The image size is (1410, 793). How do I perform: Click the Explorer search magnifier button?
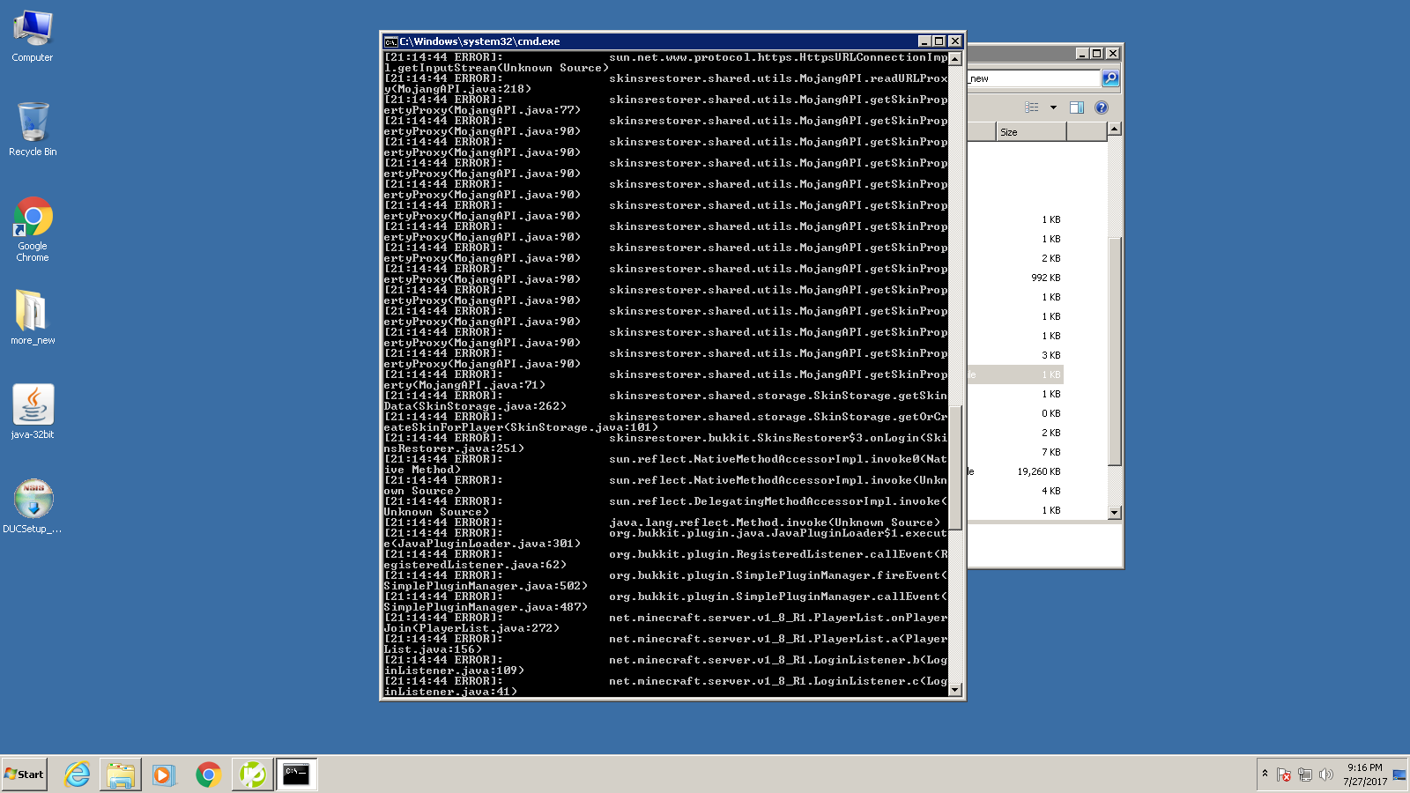1110,78
